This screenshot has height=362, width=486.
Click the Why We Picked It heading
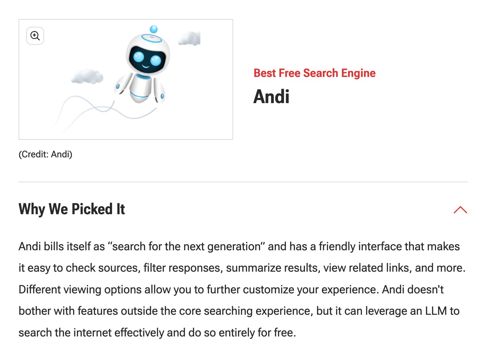click(72, 209)
